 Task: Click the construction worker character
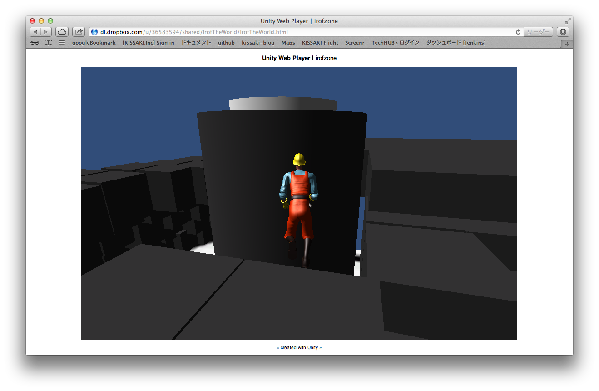tap(299, 210)
